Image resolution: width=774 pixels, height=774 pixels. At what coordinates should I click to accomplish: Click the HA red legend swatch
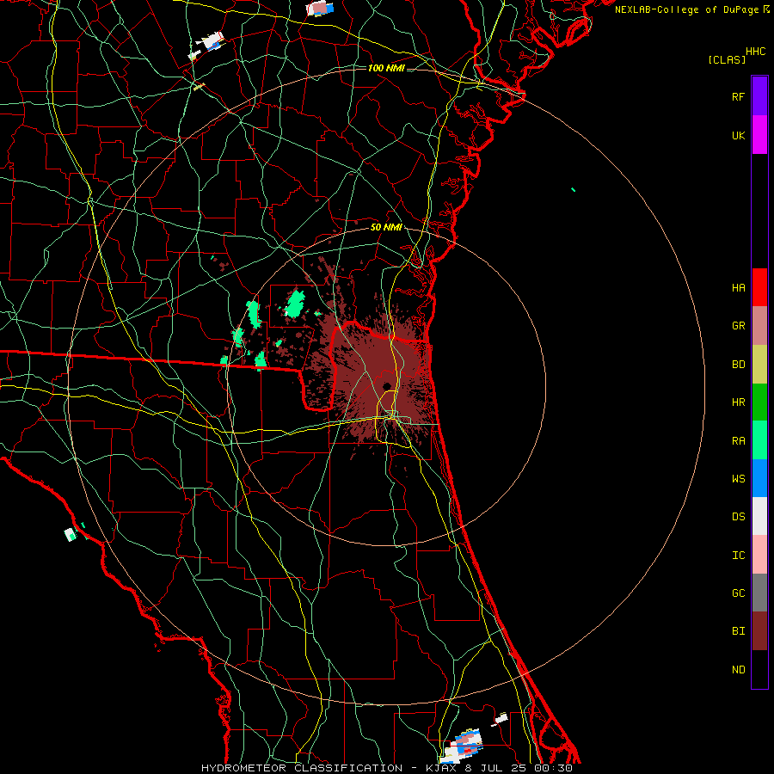[759, 287]
